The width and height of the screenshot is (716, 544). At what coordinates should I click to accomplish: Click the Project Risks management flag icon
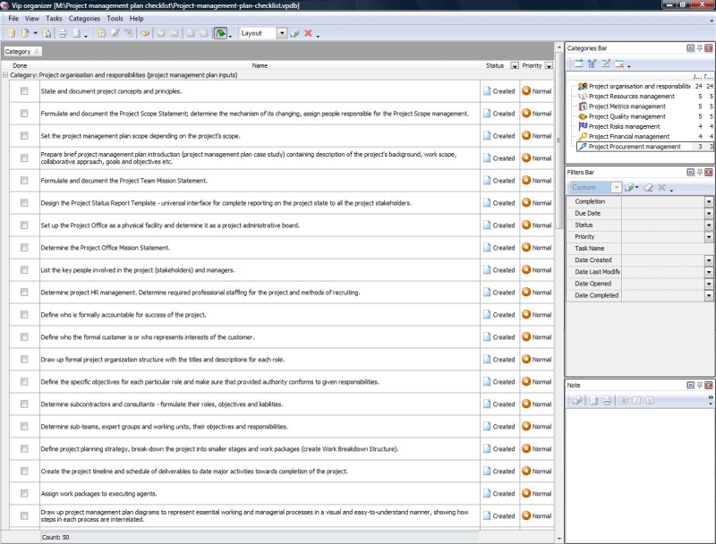click(582, 126)
